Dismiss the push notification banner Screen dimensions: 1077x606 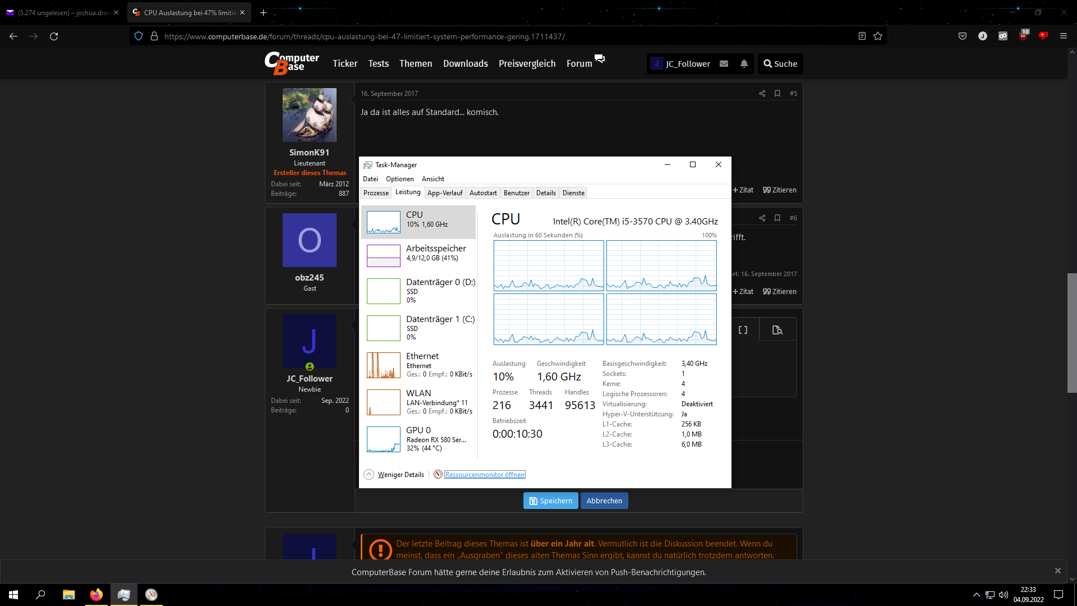click(1057, 571)
